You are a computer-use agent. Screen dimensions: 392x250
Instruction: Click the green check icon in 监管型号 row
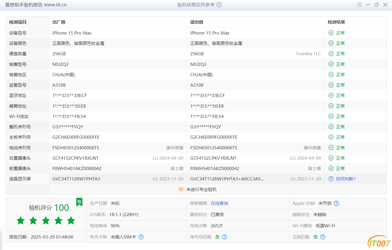(331, 85)
